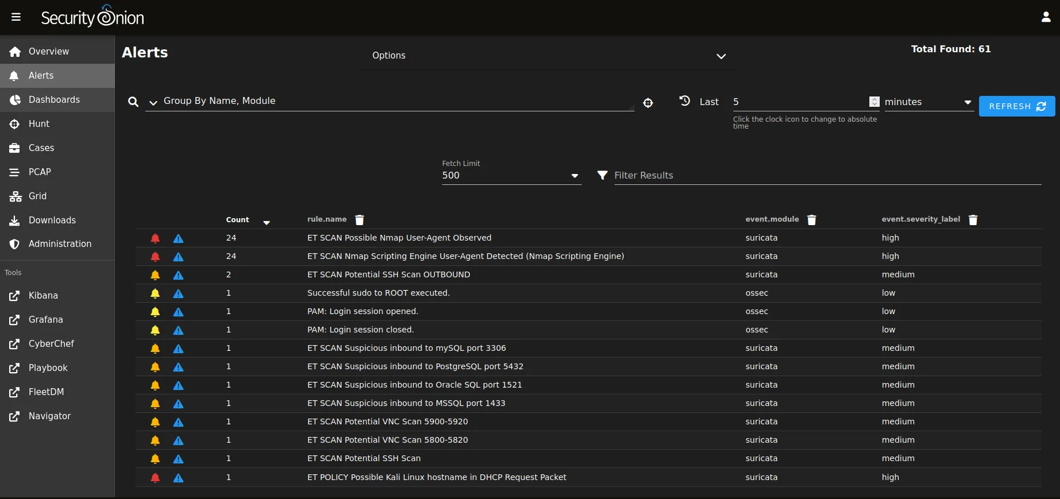Click the crosshair target icon beside query

648,103
